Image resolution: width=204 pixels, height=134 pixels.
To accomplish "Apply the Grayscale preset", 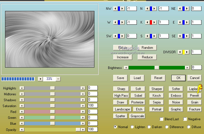I will coord(137,116).
